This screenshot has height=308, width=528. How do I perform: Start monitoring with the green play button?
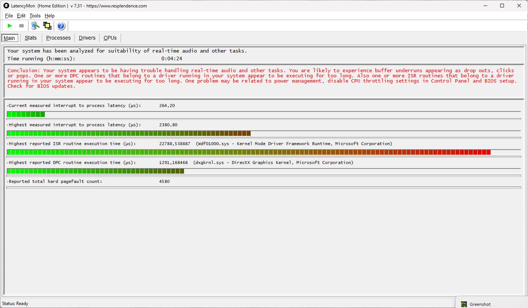[10, 26]
